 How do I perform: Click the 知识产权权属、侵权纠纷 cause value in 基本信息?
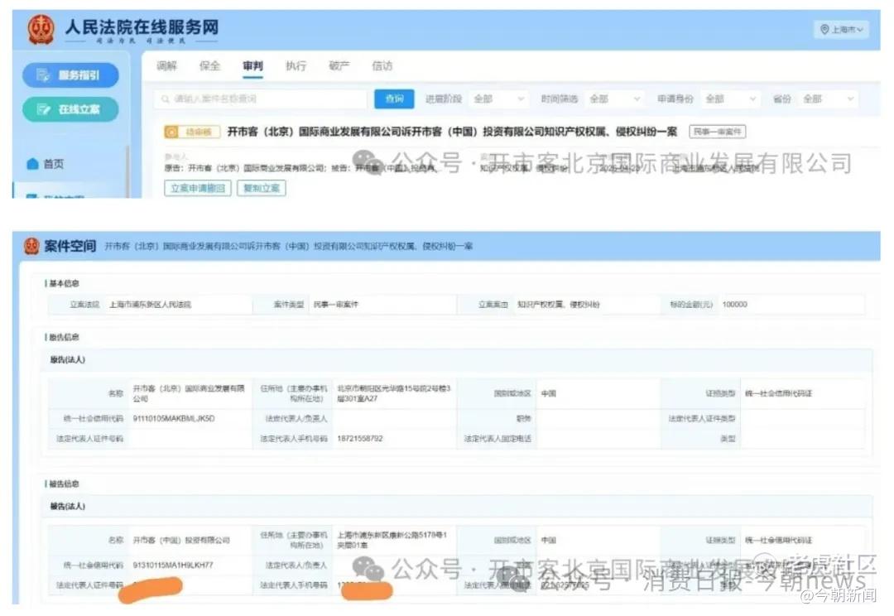(558, 305)
